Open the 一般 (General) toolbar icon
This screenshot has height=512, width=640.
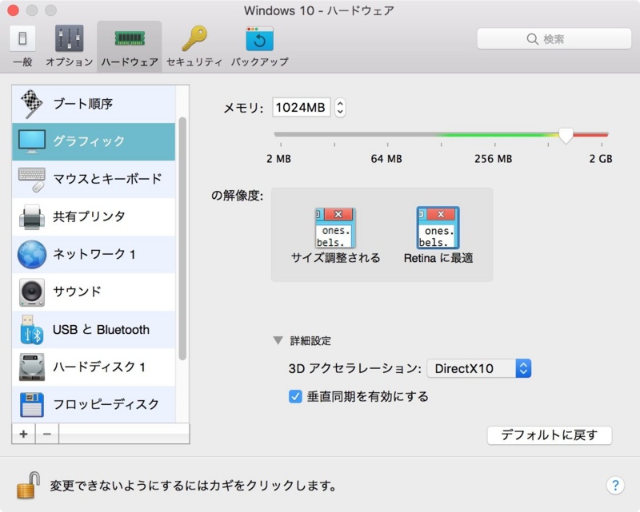22,38
